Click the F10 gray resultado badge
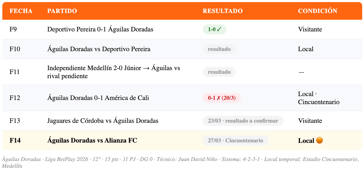The width and height of the screenshot is (364, 174). (219, 49)
